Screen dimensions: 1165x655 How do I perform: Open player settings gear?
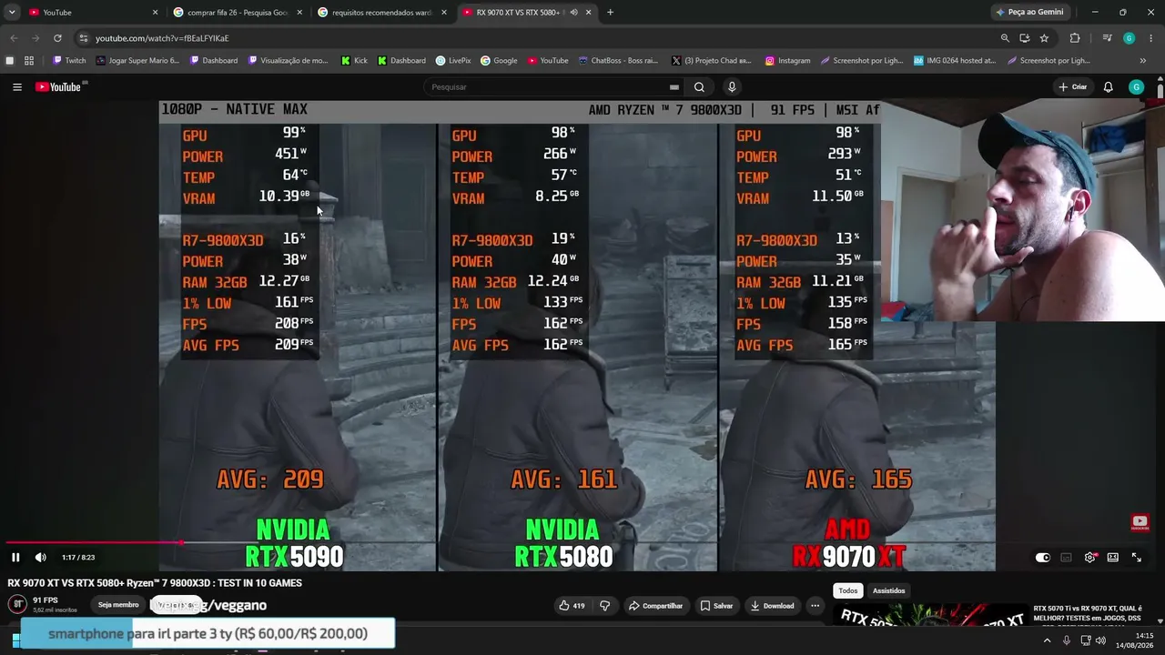pyautogui.click(x=1089, y=558)
